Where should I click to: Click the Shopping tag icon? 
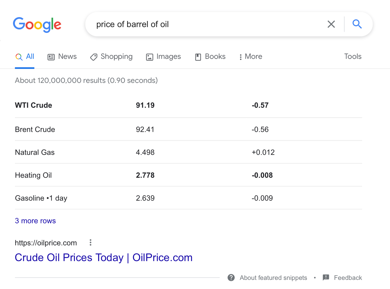94,57
